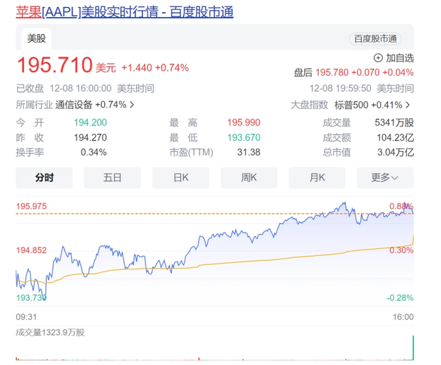441x365 pixels.
Task: Show the 日K candlestick chart
Action: pos(181,178)
